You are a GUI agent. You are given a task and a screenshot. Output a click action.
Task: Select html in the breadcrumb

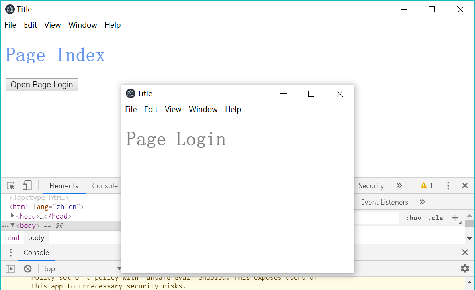click(12, 238)
